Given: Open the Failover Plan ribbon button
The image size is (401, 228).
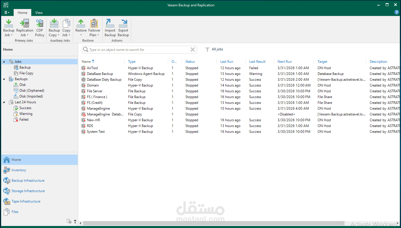Looking at the screenshot, I should (x=94, y=28).
